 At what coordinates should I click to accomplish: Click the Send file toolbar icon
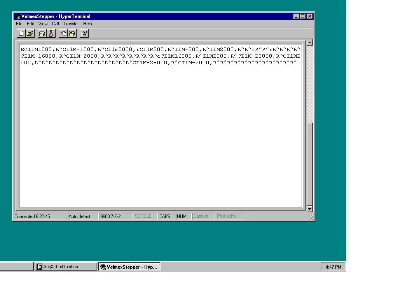[x=63, y=33]
